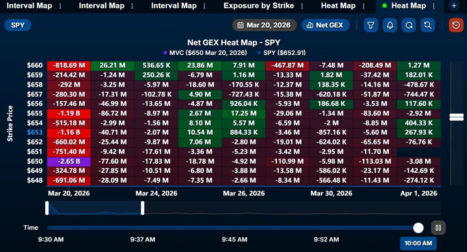Click the -86.72 M cell
Screen dimensions: 467x252
tap(112, 113)
